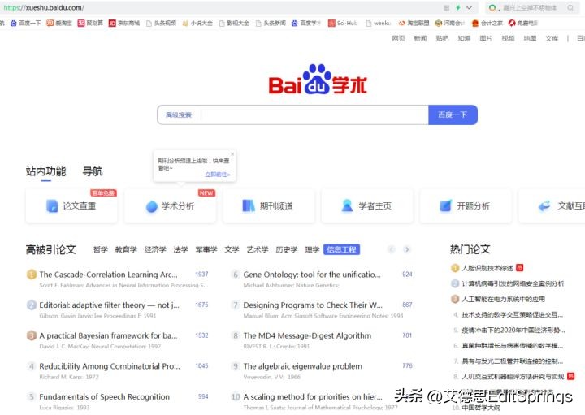
Task: Open the 头条新闻 bookmark
Action: click(271, 23)
